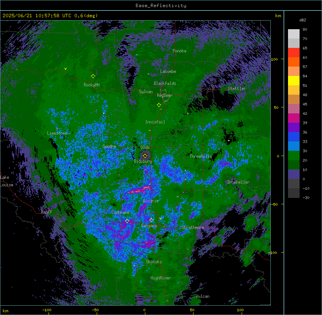This screenshot has width=322, height=315.
Task: Click the Okotoks city label
Action: click(x=154, y=262)
